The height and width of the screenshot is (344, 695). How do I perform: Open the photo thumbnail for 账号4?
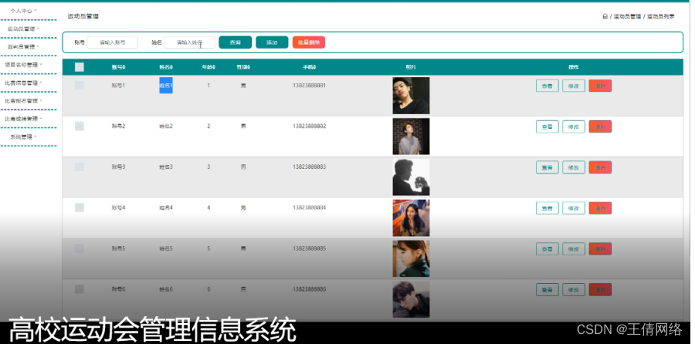tap(411, 218)
